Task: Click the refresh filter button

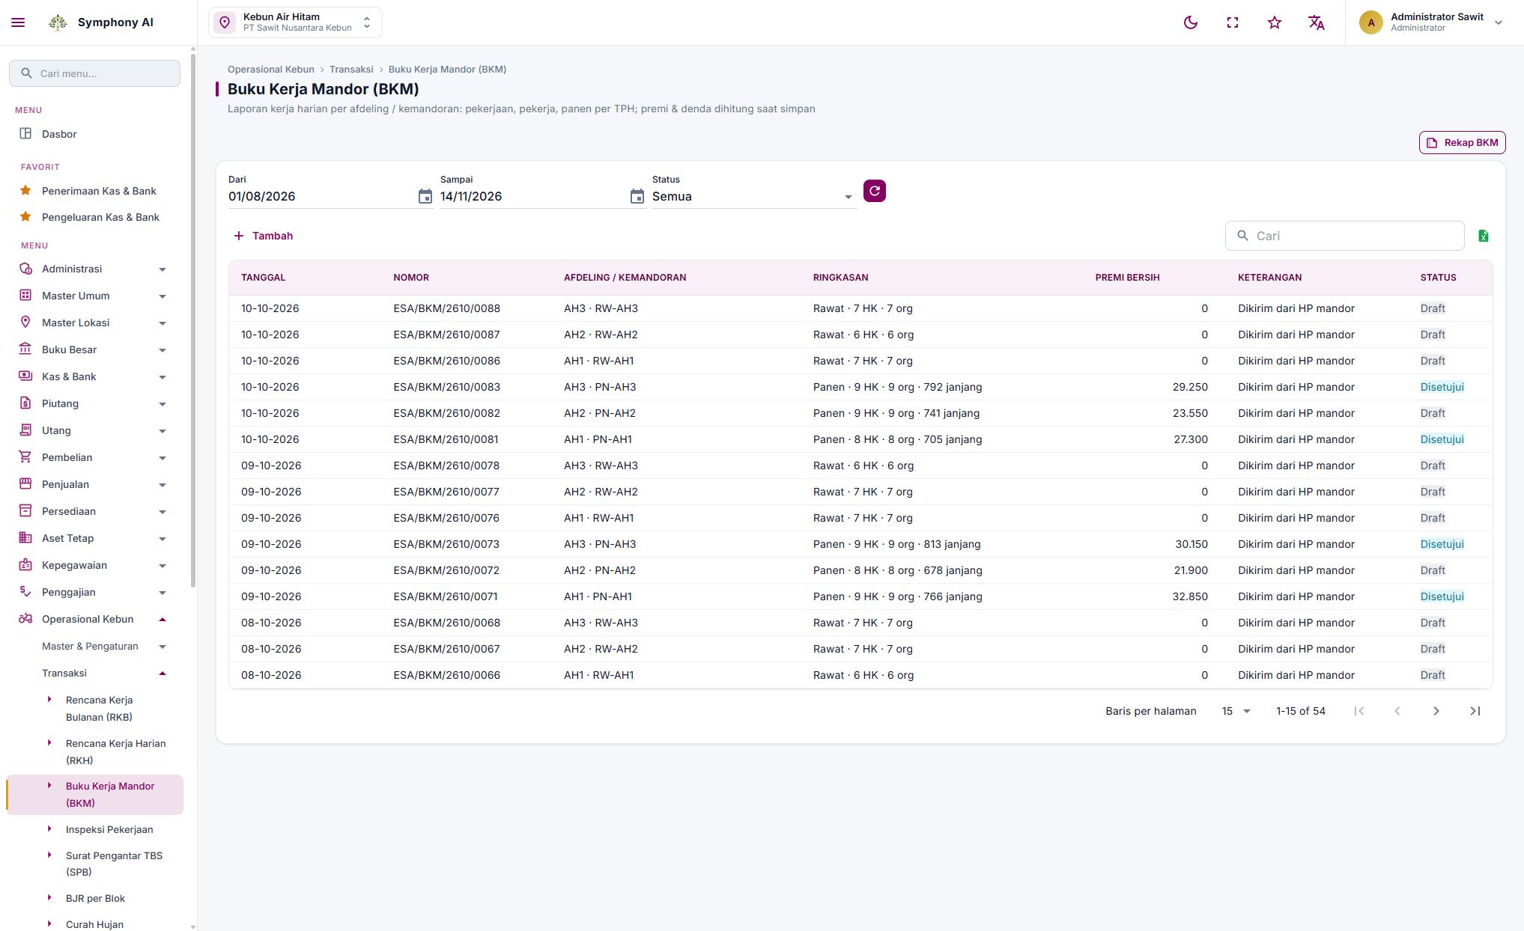Action: (x=875, y=191)
